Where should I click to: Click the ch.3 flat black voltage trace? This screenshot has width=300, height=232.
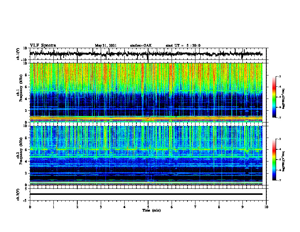(146, 194)
